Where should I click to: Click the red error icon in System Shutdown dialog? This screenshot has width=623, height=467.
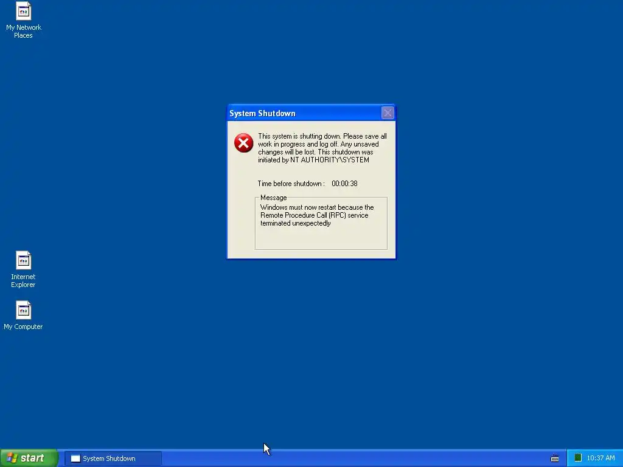click(243, 143)
